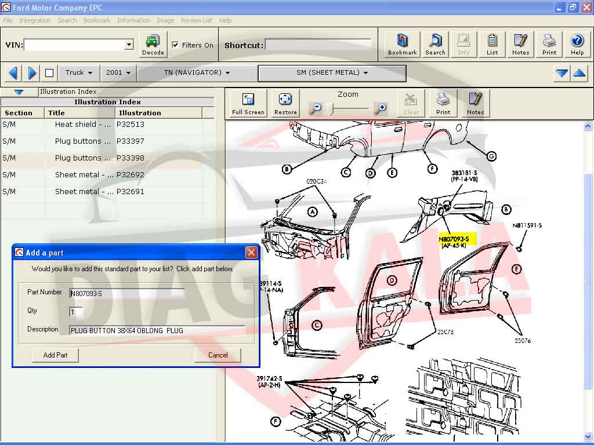Open Notes in the top toolbar

(520, 44)
